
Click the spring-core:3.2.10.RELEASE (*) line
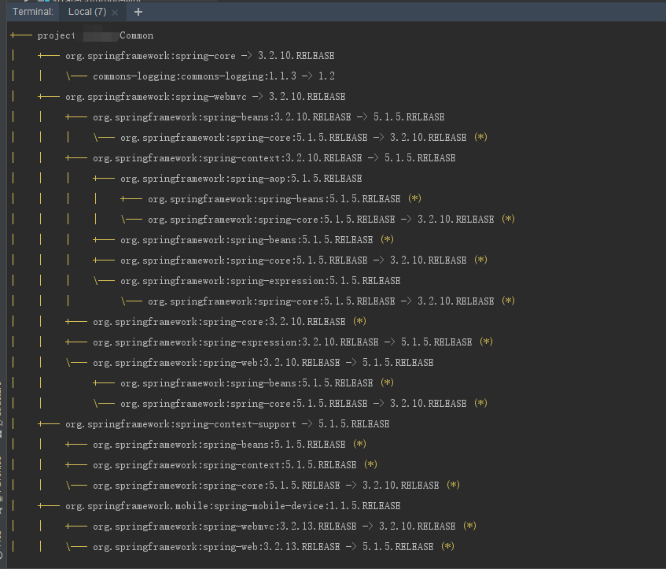tap(219, 322)
